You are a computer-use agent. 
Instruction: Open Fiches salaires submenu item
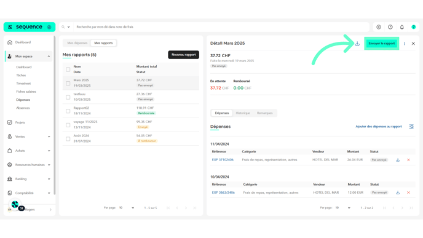pos(26,92)
